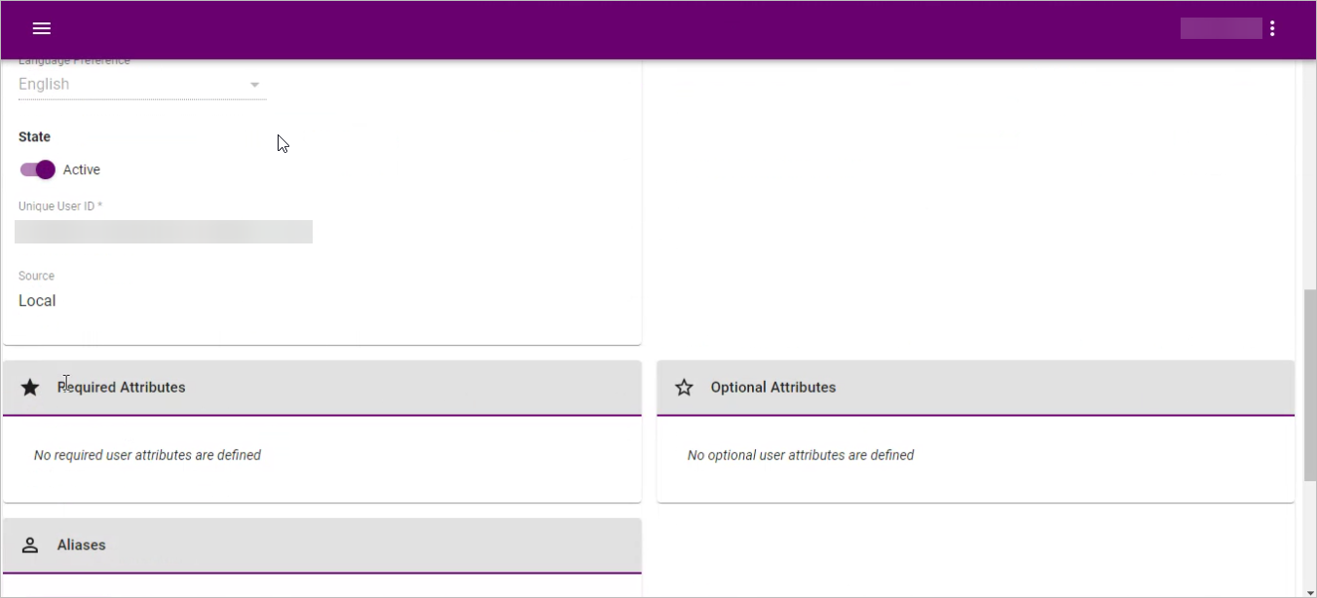Open the hamburger navigation menu
Screen dimensions: 1317x598
coord(41,28)
